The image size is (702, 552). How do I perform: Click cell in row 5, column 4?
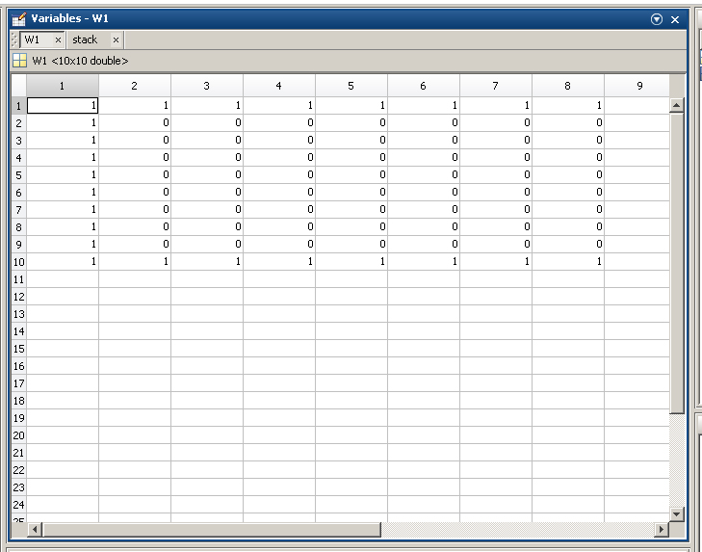click(279, 175)
